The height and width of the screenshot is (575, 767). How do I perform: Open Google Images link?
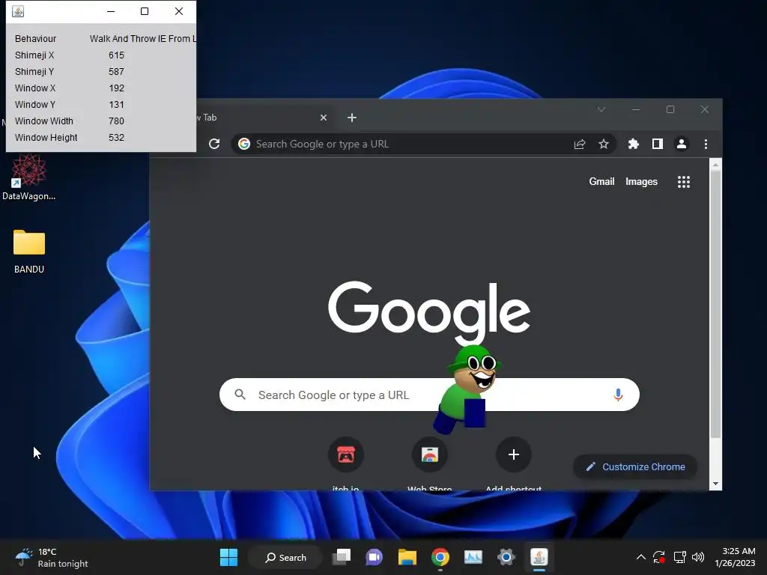tap(641, 181)
